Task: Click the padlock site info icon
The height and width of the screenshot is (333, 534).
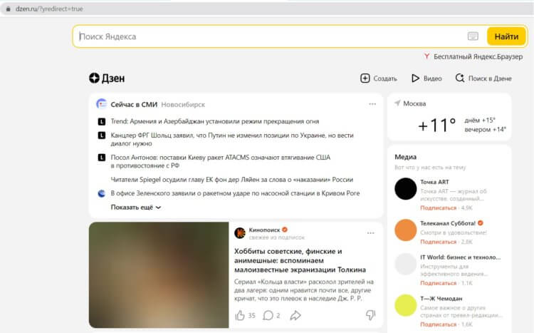Action: [x=8, y=9]
